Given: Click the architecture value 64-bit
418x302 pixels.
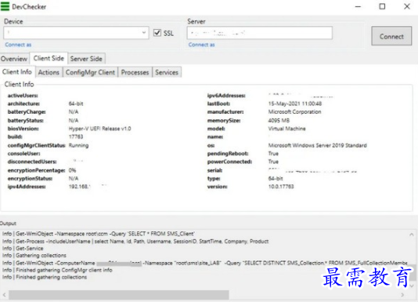Looking at the screenshot, I should (76, 104).
